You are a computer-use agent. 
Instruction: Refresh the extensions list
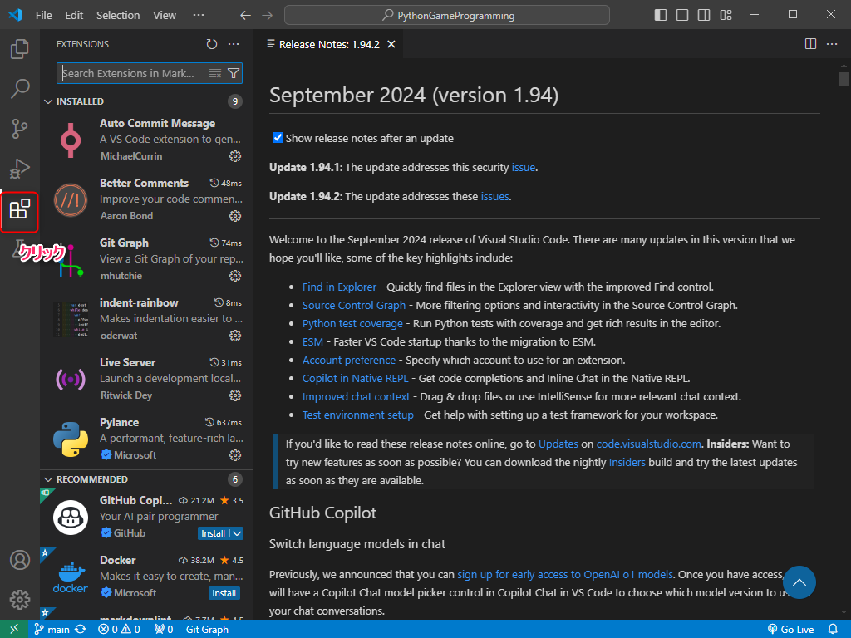point(212,44)
